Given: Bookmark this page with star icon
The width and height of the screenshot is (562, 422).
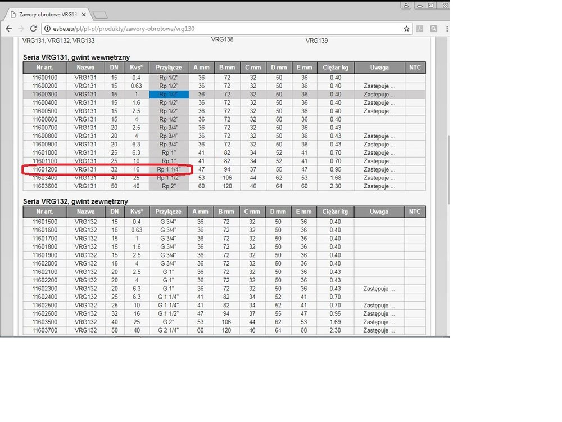Looking at the screenshot, I should tap(406, 29).
